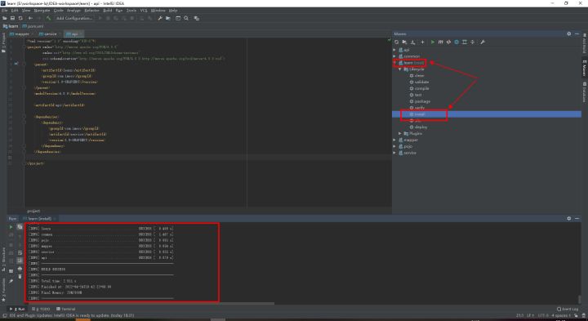The height and width of the screenshot is (321, 588).
Task: Select the deploy lifecycle goal
Action: click(418, 127)
